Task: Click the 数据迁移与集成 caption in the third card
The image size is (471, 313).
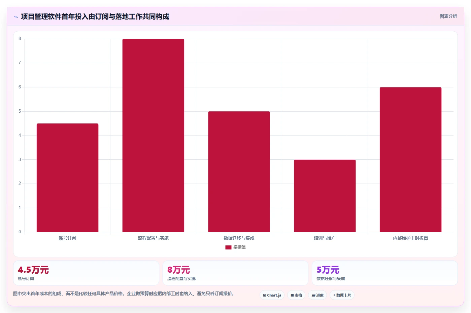Action: 331,279
